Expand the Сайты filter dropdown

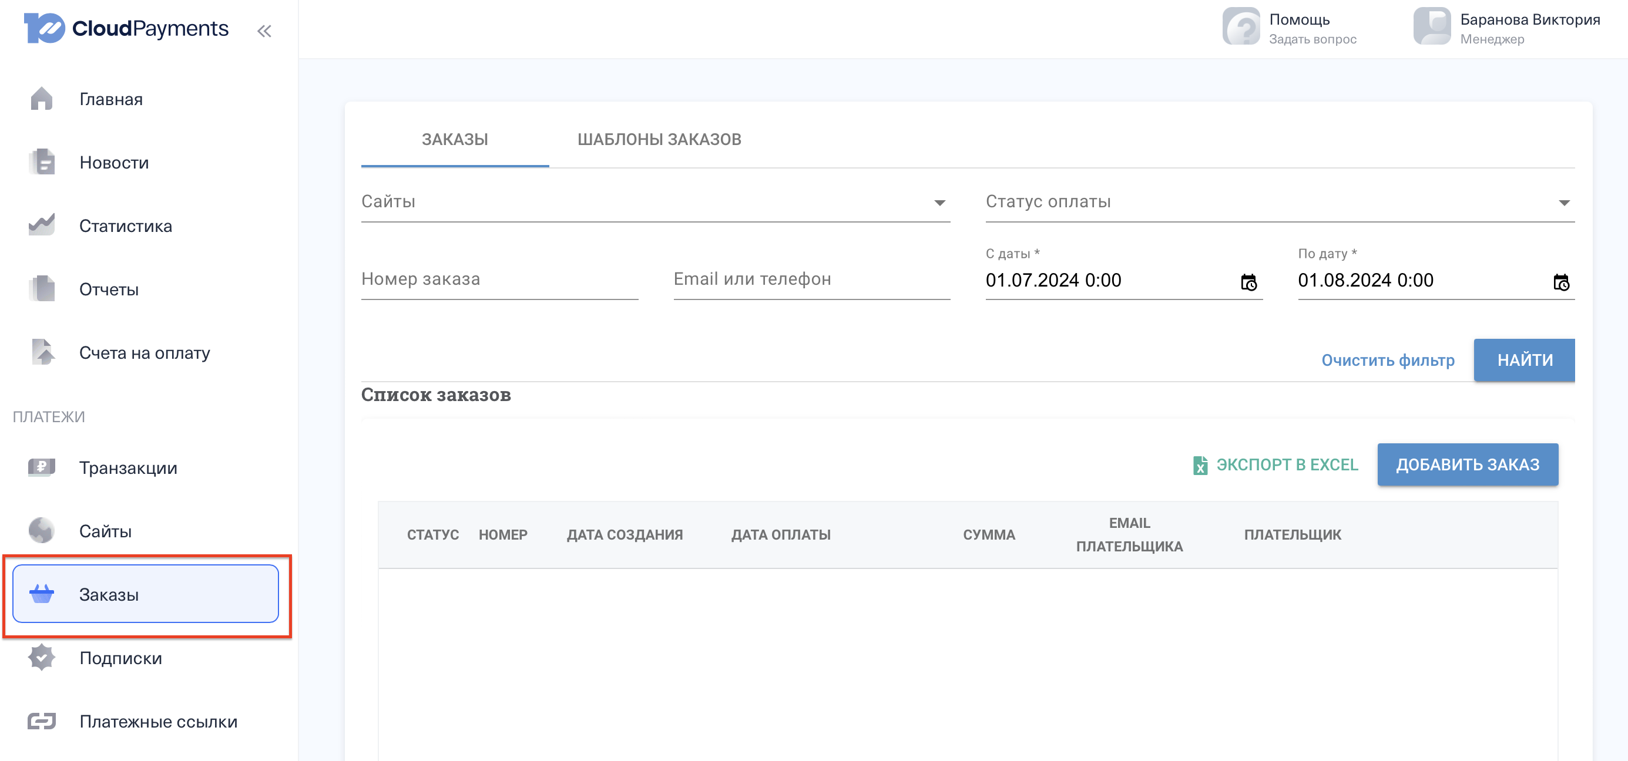655,202
